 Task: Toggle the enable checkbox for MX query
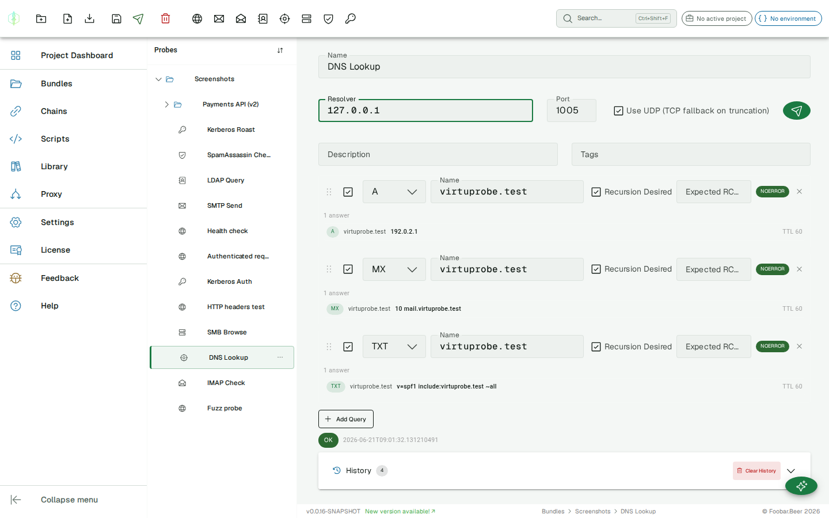pyautogui.click(x=348, y=269)
